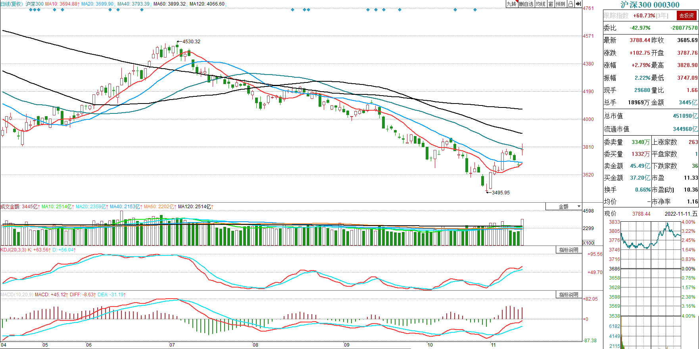Open KDJ panel 指标说明 button
Viewport: 699px width, 349px height.
point(568,250)
